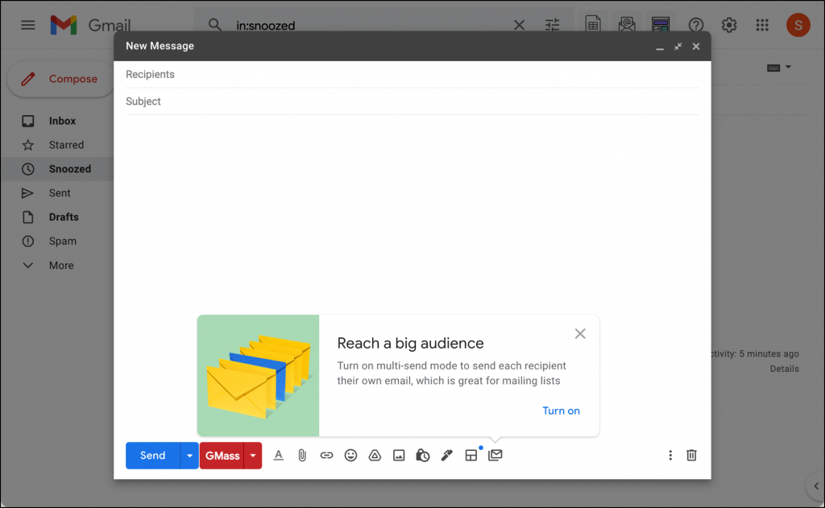Discard draft with trash icon

point(691,456)
